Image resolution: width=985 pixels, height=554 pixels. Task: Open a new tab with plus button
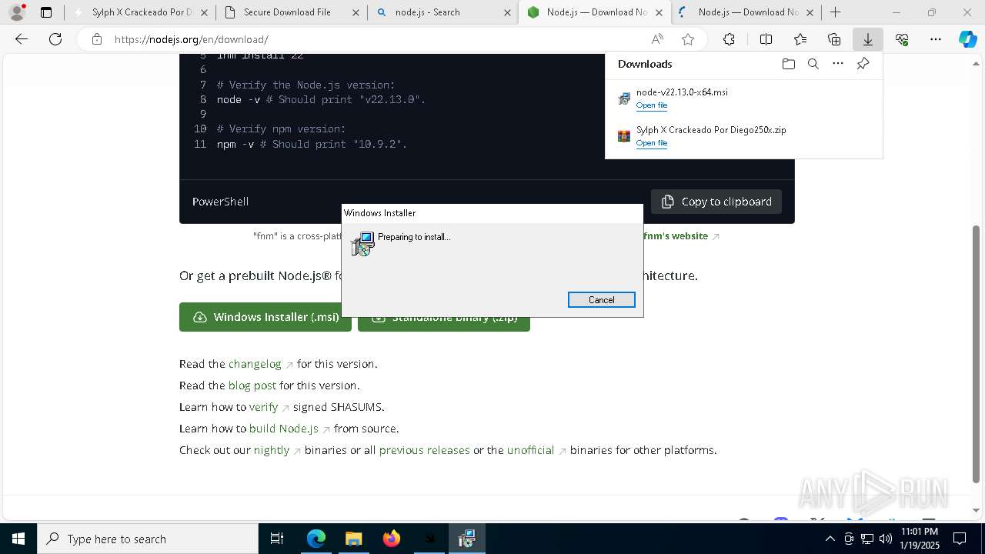[835, 12]
